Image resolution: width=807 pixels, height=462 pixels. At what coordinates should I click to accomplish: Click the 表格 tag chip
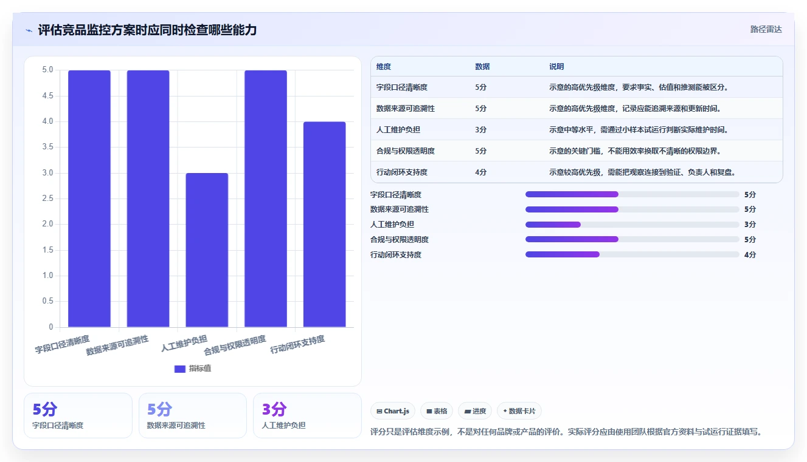coord(437,411)
